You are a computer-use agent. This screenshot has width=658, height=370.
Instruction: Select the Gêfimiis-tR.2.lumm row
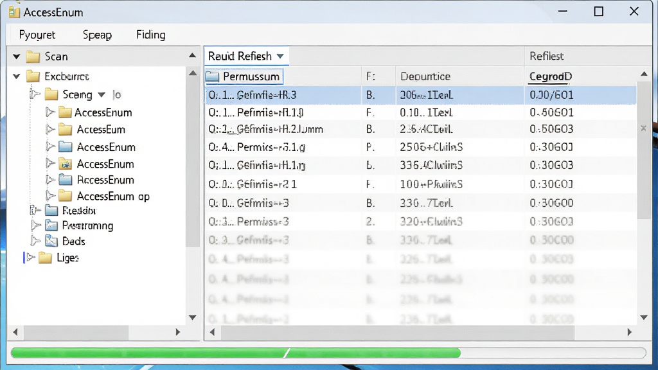point(420,129)
